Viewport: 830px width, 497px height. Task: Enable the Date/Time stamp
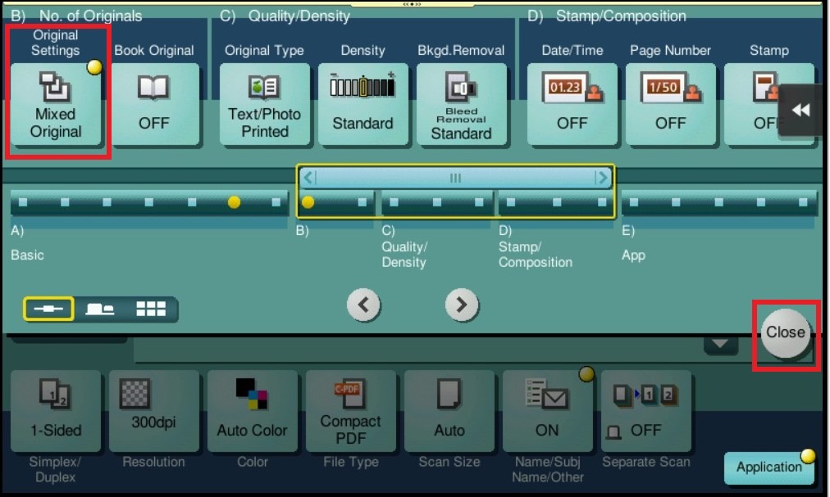(572, 104)
